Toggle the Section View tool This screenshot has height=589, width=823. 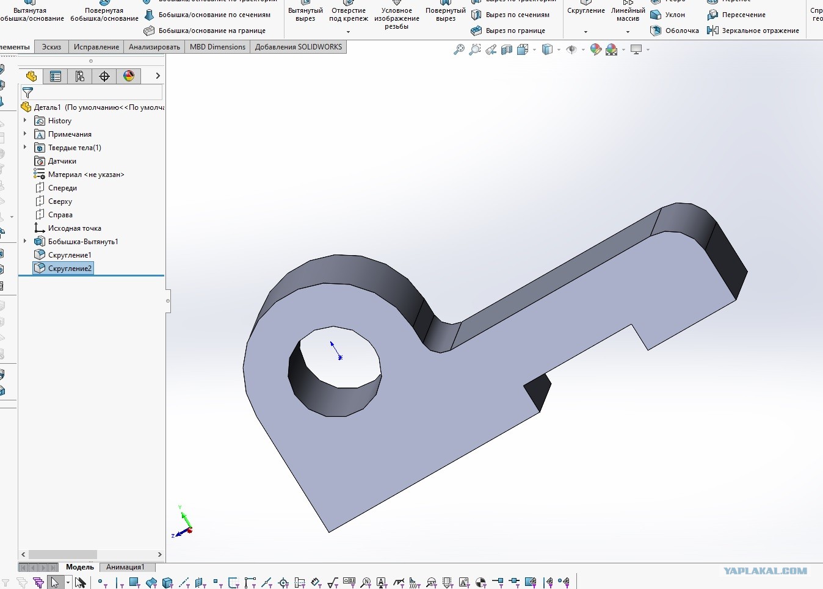[x=507, y=49]
